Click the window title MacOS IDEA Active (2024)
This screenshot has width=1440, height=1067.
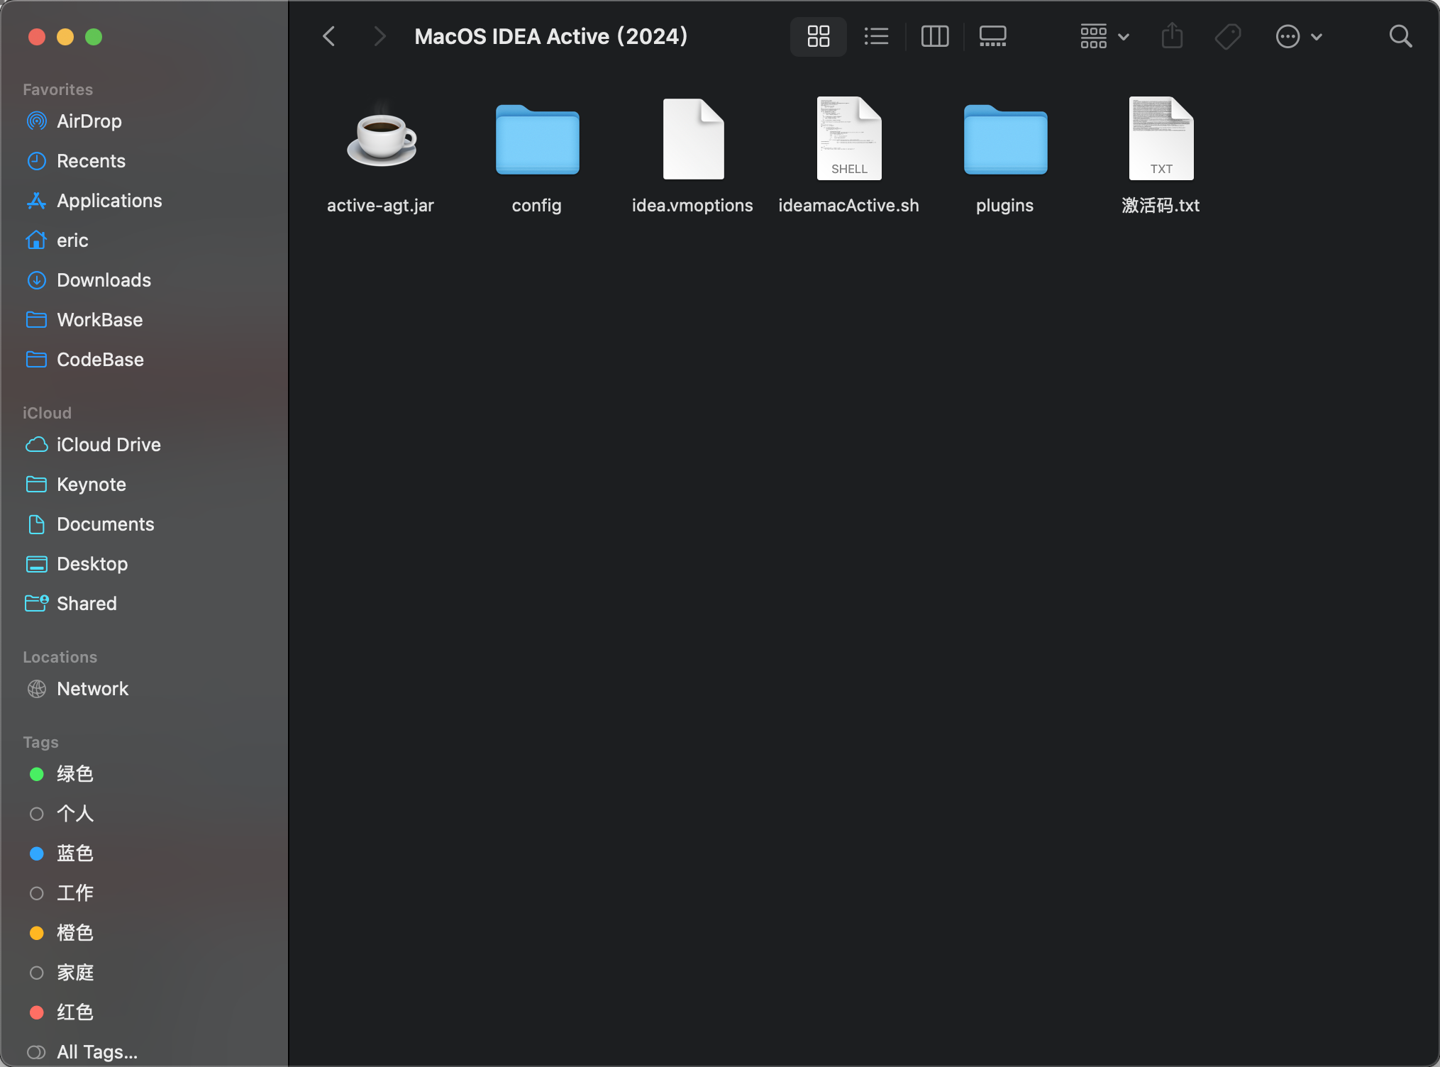click(x=551, y=36)
